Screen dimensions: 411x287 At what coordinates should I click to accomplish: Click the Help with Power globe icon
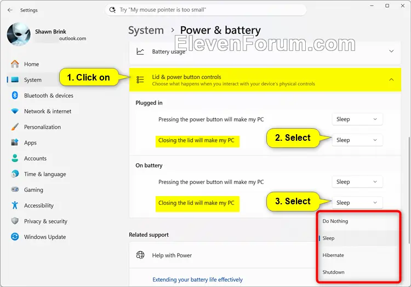tap(140, 255)
